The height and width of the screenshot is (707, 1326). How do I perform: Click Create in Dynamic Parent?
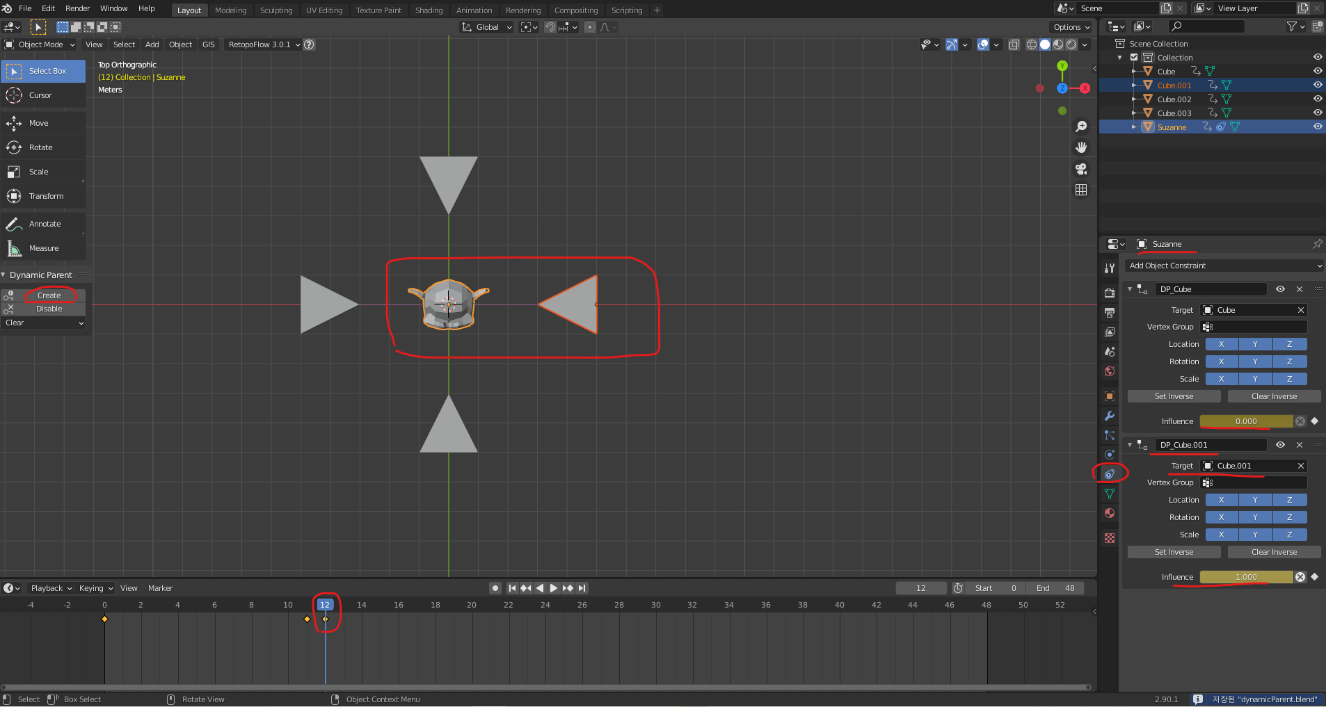coord(49,295)
